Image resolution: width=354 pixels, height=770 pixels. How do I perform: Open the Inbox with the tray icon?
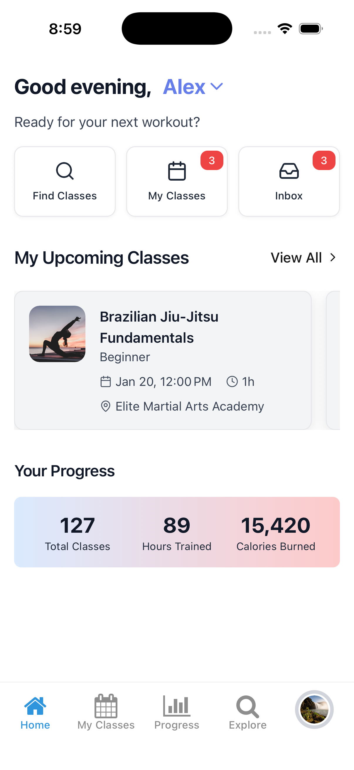(289, 171)
